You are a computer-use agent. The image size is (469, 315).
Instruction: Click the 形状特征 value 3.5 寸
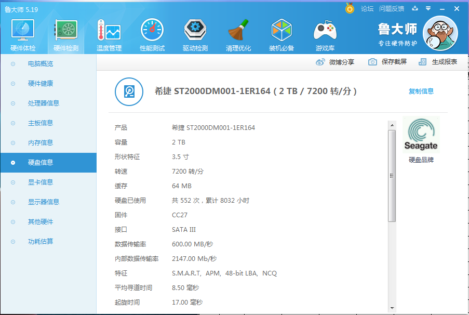coord(180,157)
